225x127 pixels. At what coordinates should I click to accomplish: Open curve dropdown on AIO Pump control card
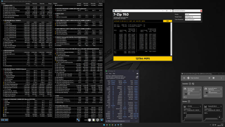[215, 92]
